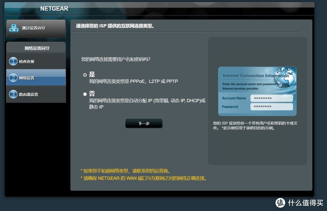Click the step 1 circle icon beside 检查连接
This screenshot has width=327, height=211.
click(13, 61)
